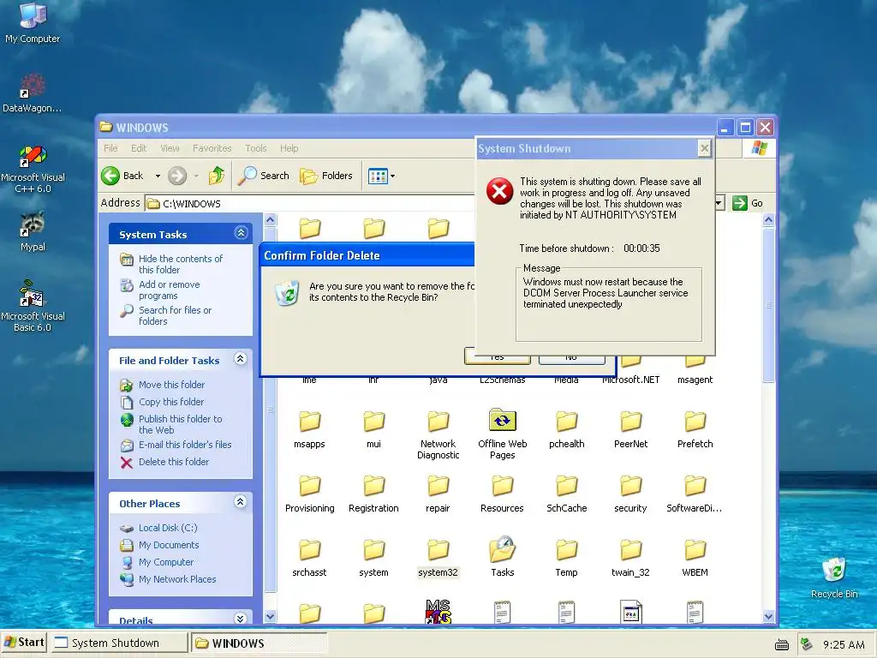Image resolution: width=877 pixels, height=658 pixels.
Task: Select Microsoft Visual Basic 6.0 desktop icon
Action: [33, 306]
